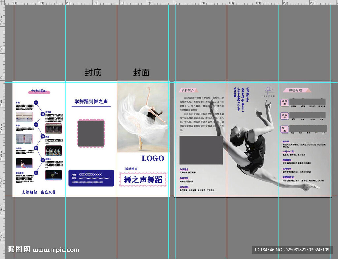
Task: Select the LOGO text on the cover
Action: [153, 158]
